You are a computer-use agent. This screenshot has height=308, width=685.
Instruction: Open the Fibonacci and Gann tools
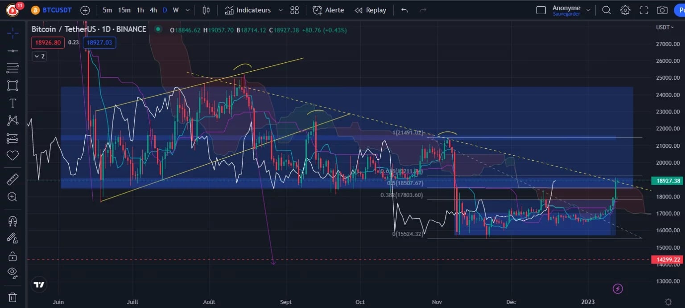12,68
